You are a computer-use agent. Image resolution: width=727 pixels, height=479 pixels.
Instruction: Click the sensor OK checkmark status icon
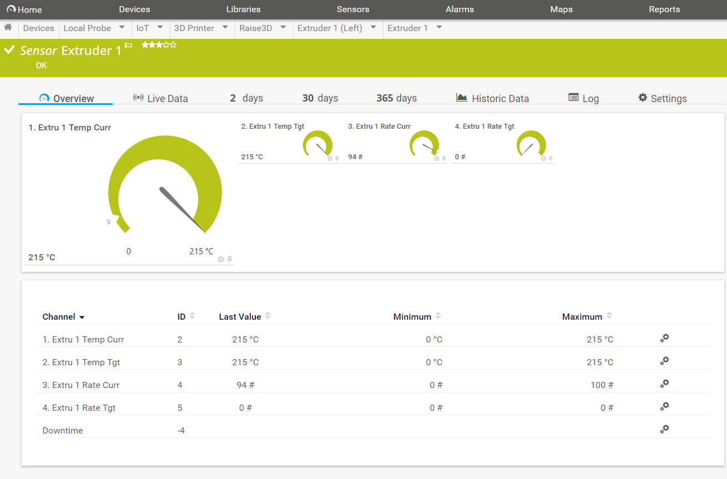click(x=9, y=50)
